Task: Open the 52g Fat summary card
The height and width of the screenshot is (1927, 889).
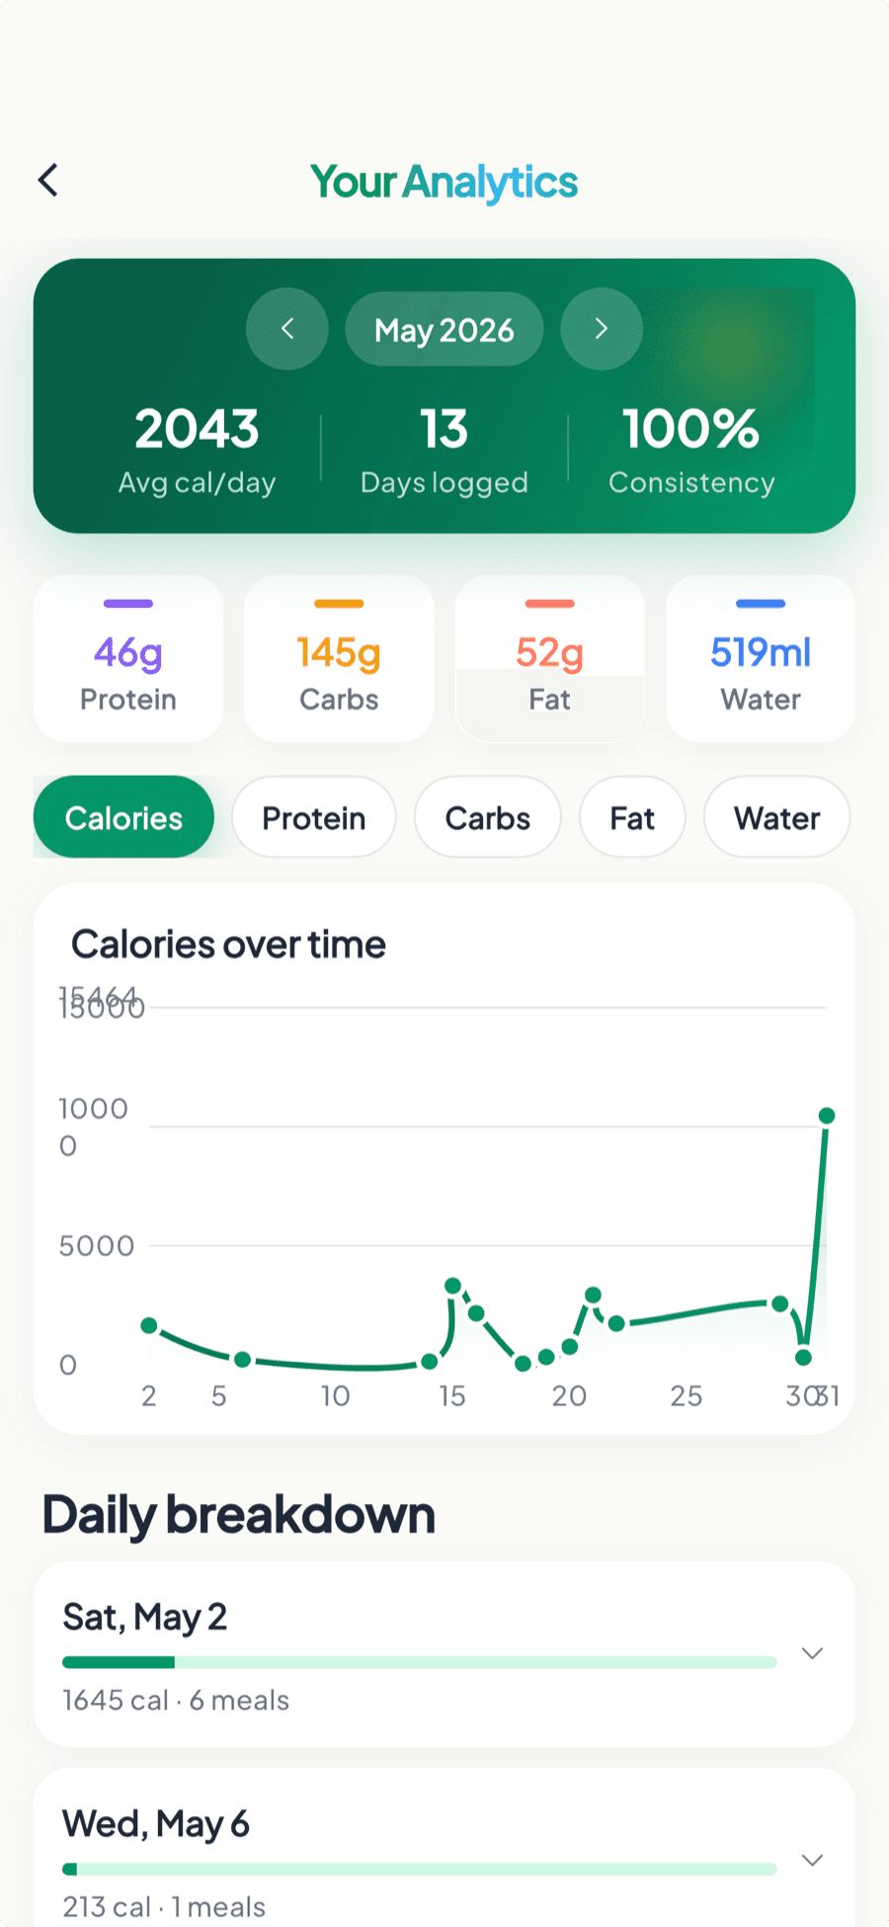Action: point(549,658)
